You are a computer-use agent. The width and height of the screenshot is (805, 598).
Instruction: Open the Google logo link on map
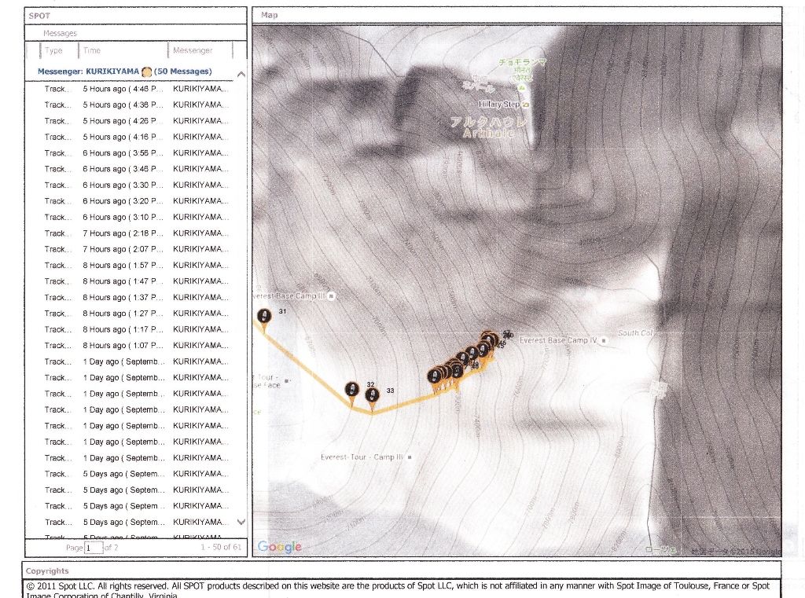tap(279, 547)
